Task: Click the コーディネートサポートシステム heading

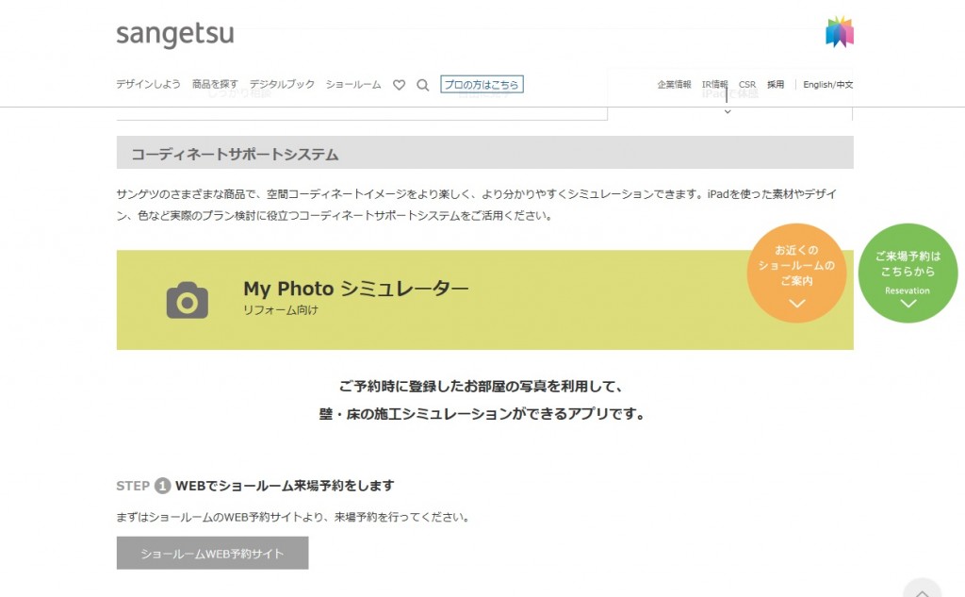Action: point(235,154)
